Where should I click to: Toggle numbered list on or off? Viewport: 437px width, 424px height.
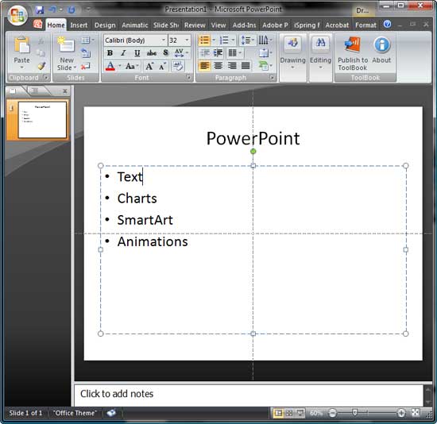[224, 40]
